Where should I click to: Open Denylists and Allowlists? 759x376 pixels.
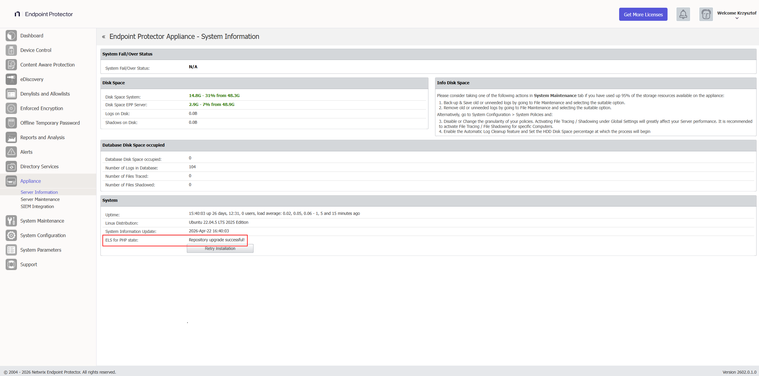(x=45, y=94)
